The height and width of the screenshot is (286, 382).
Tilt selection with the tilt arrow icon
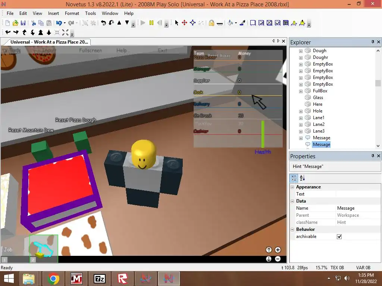(111, 23)
